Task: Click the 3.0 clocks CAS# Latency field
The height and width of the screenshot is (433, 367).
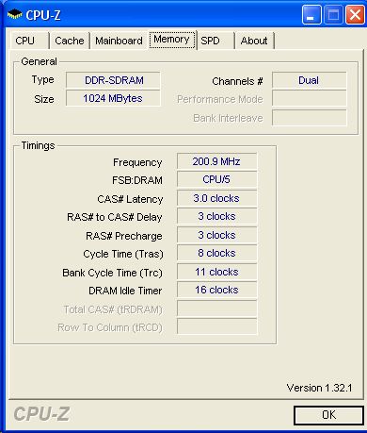Action: [x=216, y=198]
